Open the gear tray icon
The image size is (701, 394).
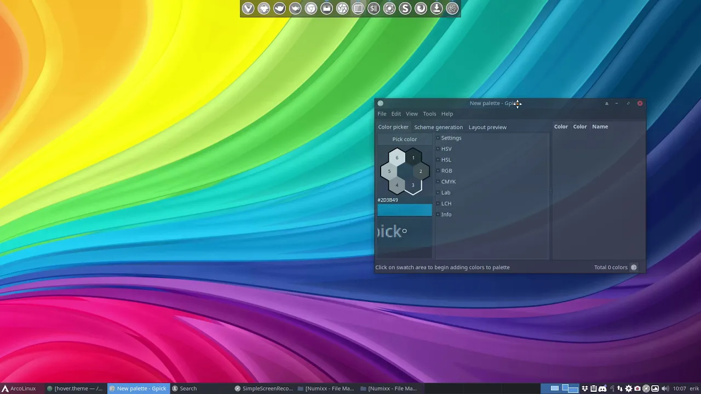click(x=629, y=389)
